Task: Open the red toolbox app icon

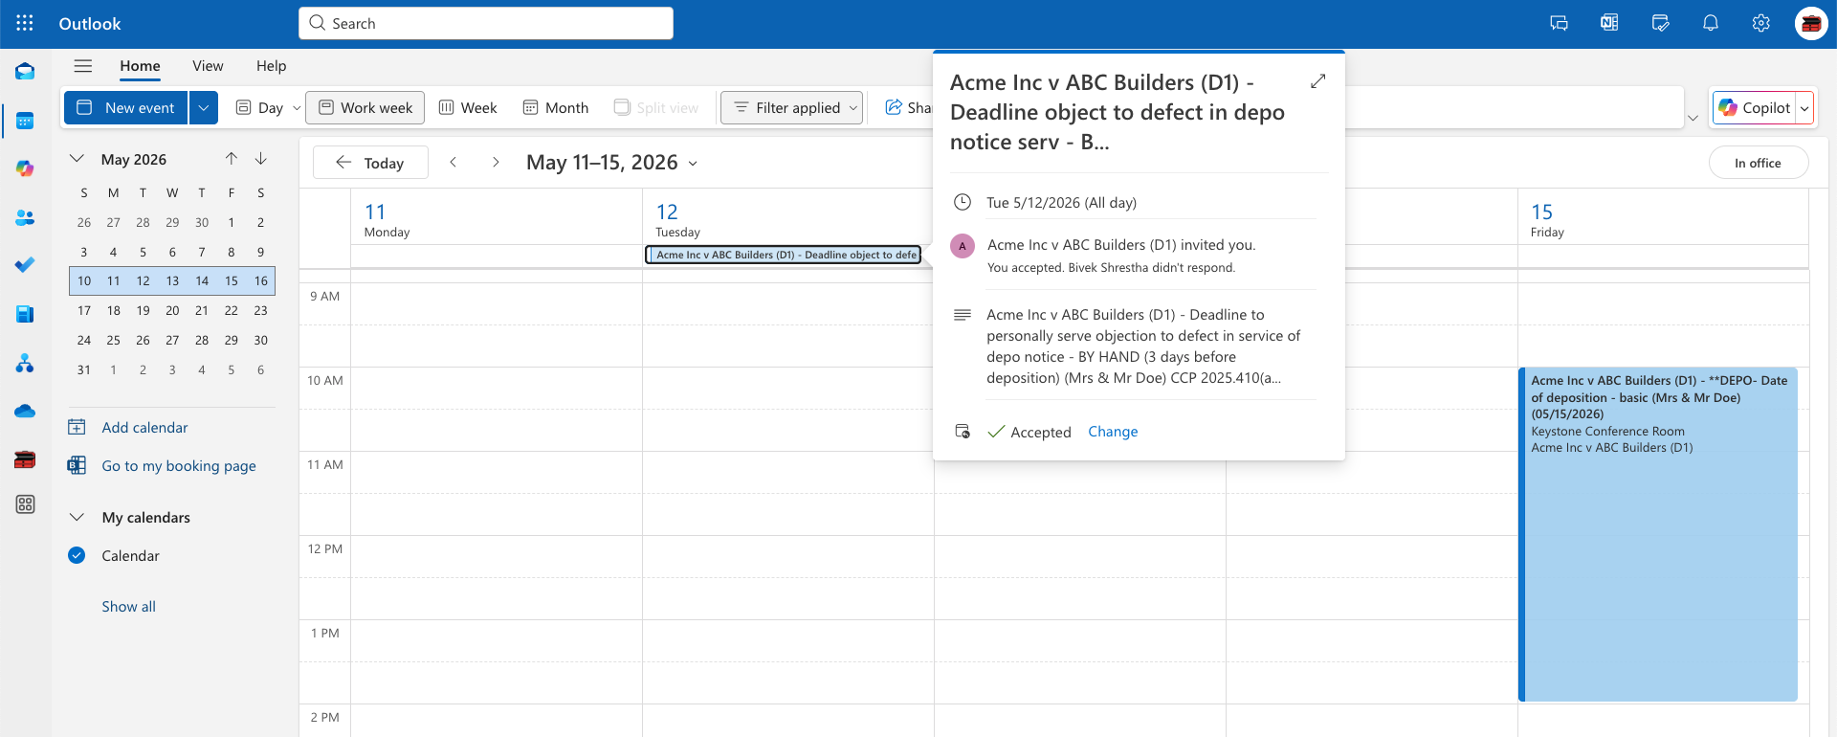Action: point(25,459)
